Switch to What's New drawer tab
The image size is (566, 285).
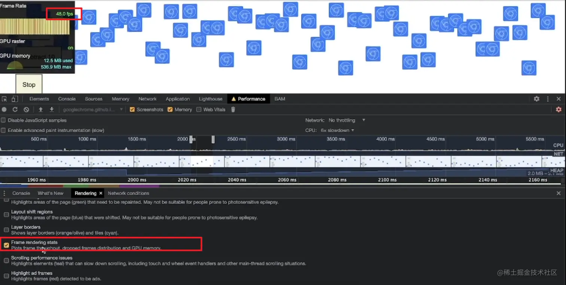click(x=51, y=193)
